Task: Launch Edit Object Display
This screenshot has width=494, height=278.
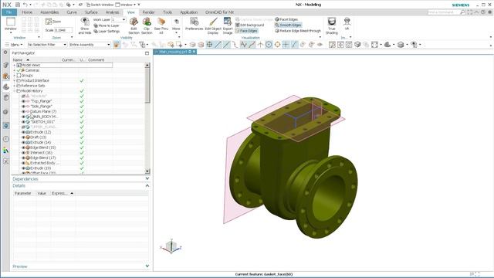Action: [x=213, y=25]
